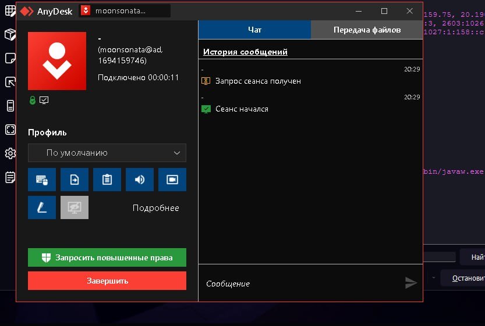Open notes list icon in background sidebar
Image resolution: width=485 pixels, height=326 pixels.
tap(10, 177)
